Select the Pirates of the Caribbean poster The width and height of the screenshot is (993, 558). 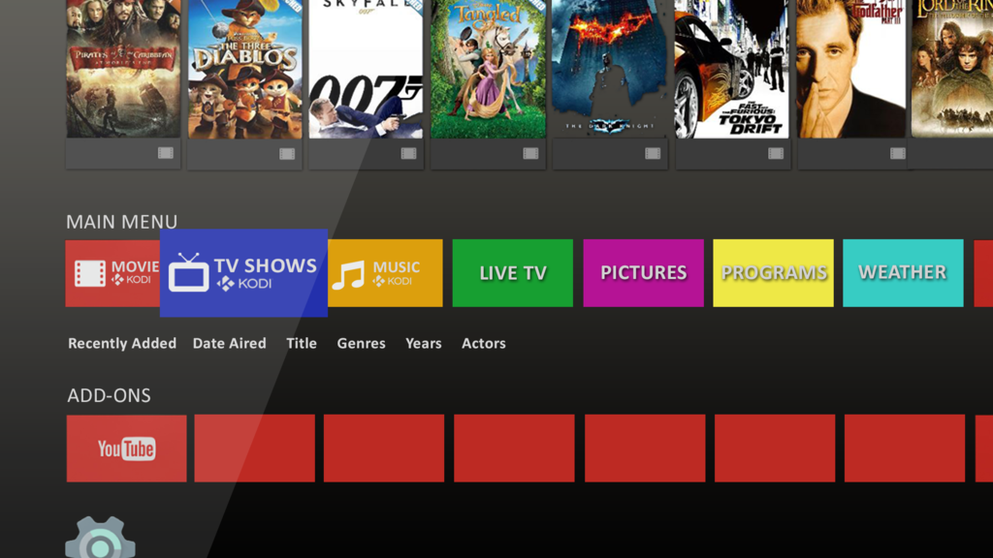point(123,69)
